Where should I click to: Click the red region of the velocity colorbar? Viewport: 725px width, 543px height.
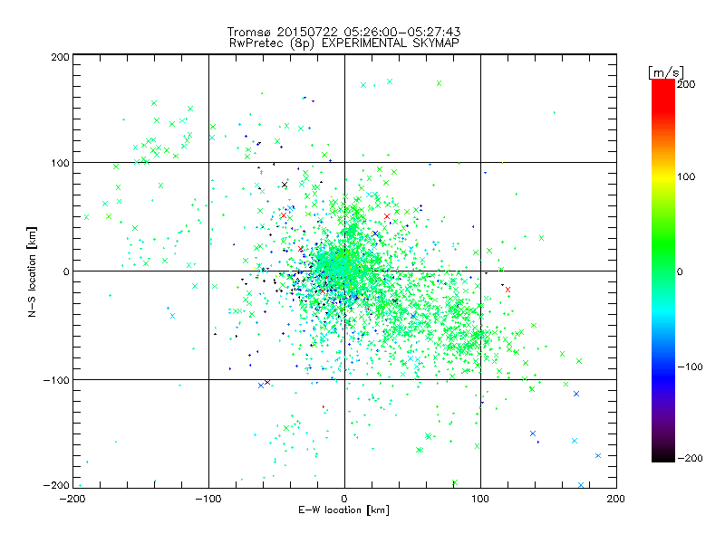coord(663,95)
